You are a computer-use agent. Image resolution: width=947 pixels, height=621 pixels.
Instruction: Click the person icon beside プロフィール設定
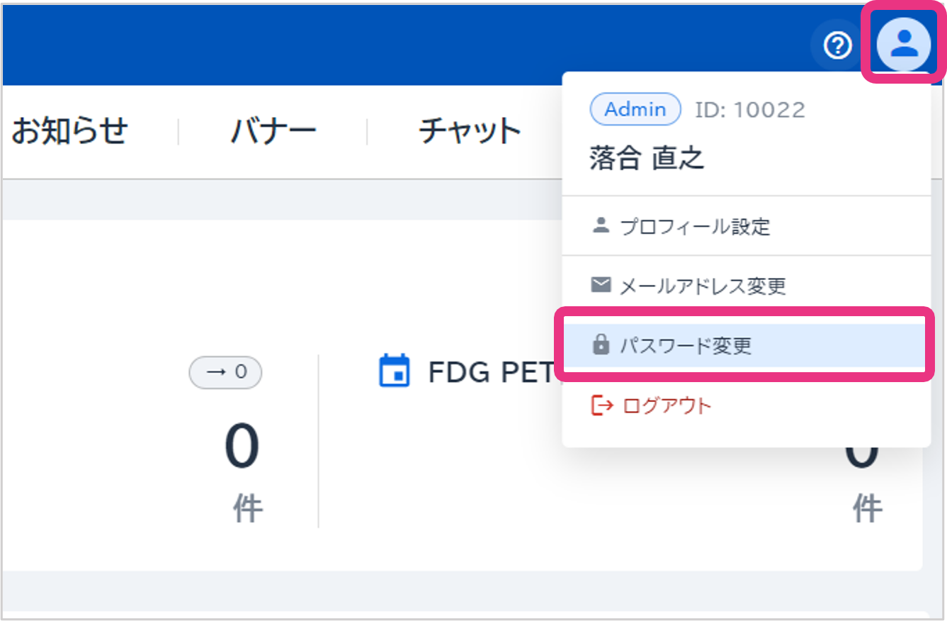[601, 226]
